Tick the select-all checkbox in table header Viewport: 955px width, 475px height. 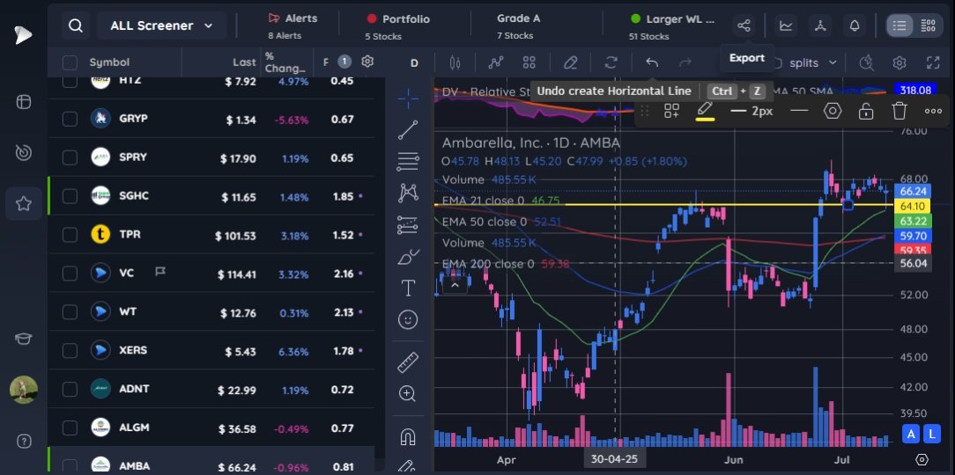tap(70, 62)
